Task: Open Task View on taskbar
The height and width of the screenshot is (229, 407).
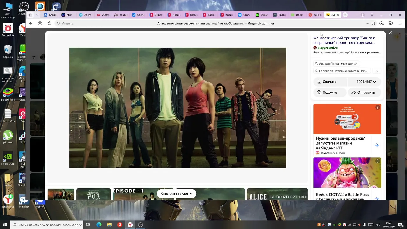Action: click(88, 225)
